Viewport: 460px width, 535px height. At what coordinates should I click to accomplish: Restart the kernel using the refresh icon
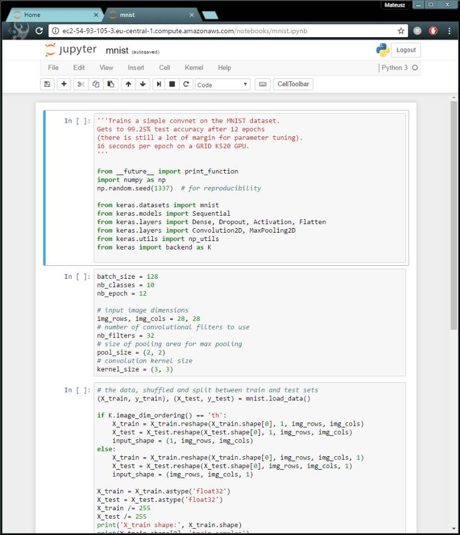[186, 84]
